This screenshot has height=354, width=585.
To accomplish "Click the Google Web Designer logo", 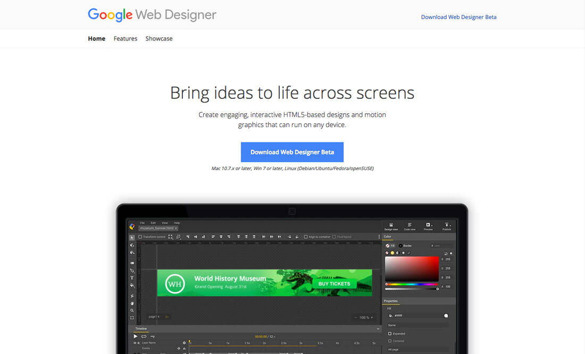I will (152, 15).
